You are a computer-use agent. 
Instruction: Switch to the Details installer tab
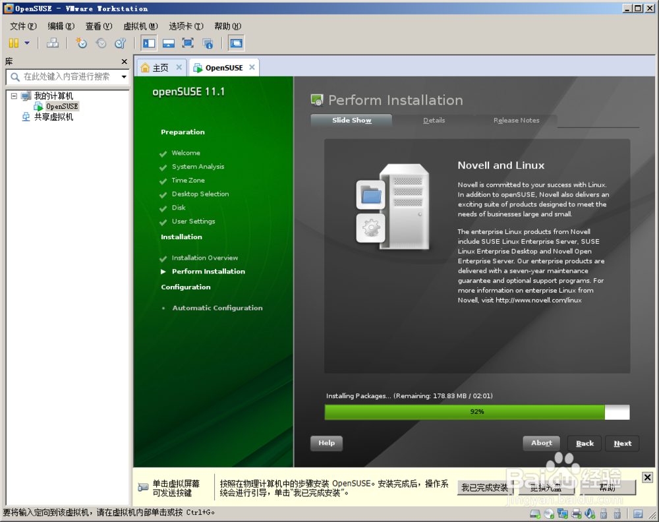434,120
